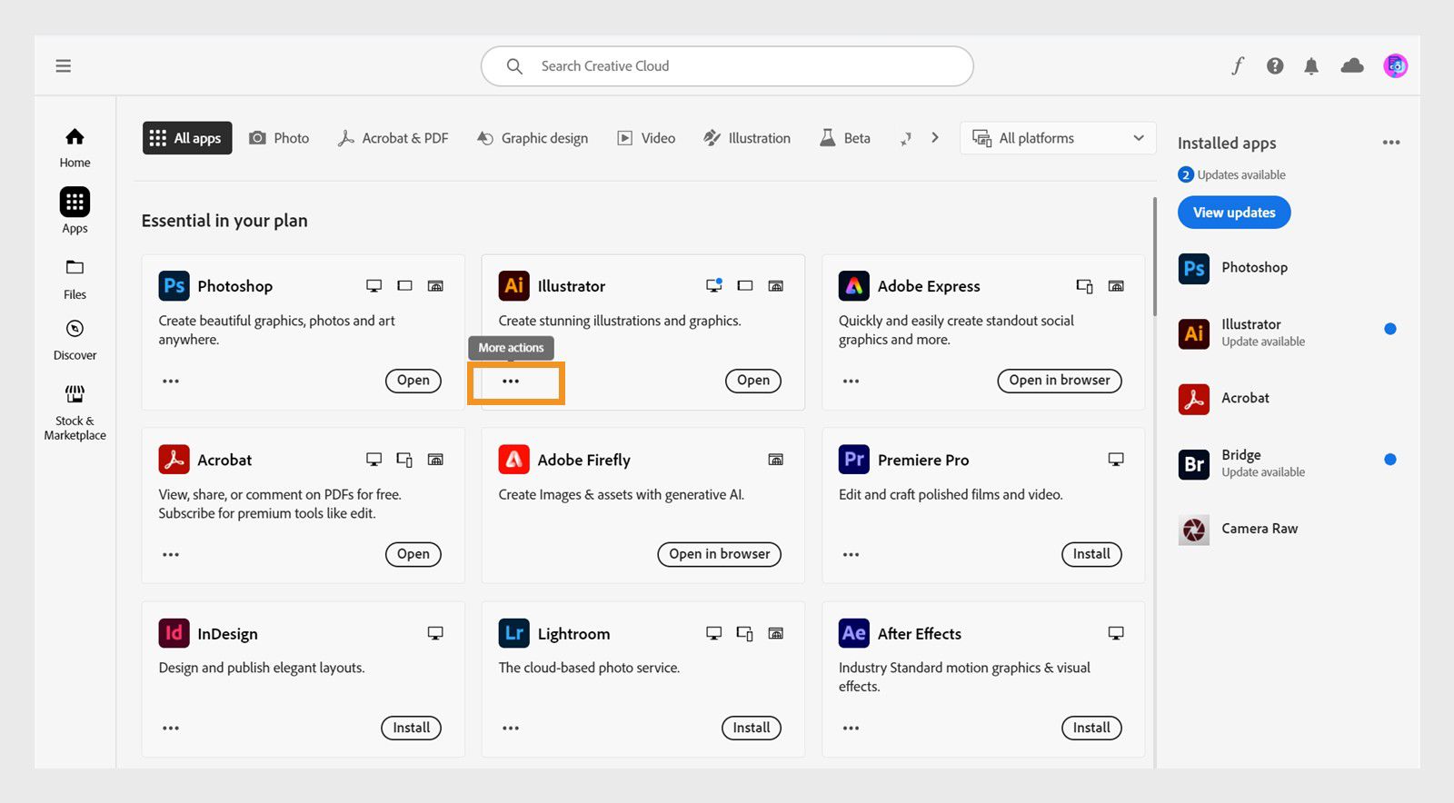The image size is (1454, 803).
Task: Open Acrobat card more actions
Action: click(x=171, y=555)
